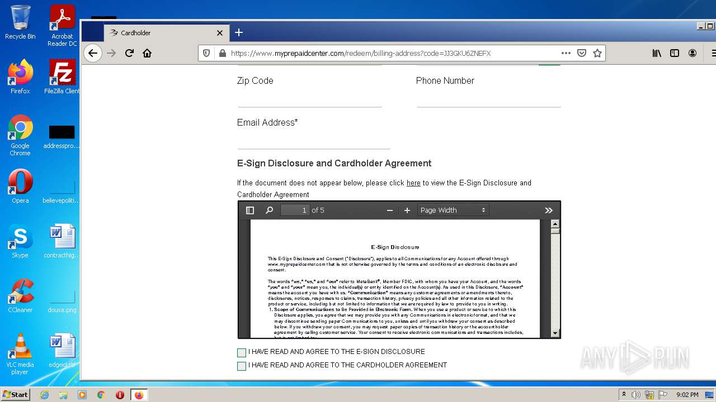
Task: Open Recycle Bin desktop icon
Action: [x=20, y=22]
